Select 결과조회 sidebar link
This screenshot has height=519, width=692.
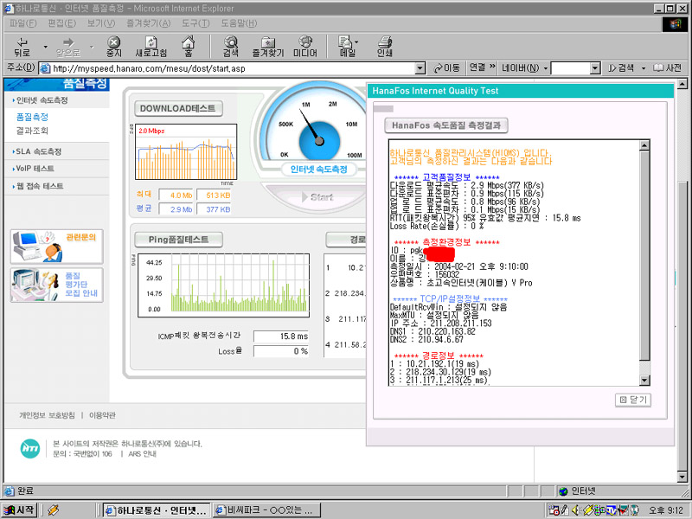32,131
